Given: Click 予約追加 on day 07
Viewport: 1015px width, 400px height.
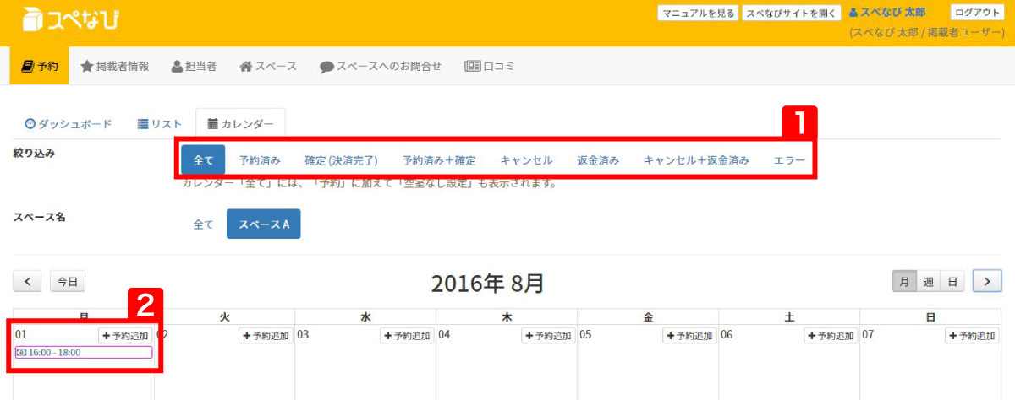Looking at the screenshot, I should [x=972, y=336].
